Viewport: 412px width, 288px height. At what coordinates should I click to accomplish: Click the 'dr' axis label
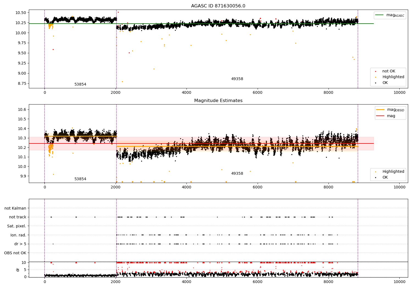pos(18,270)
